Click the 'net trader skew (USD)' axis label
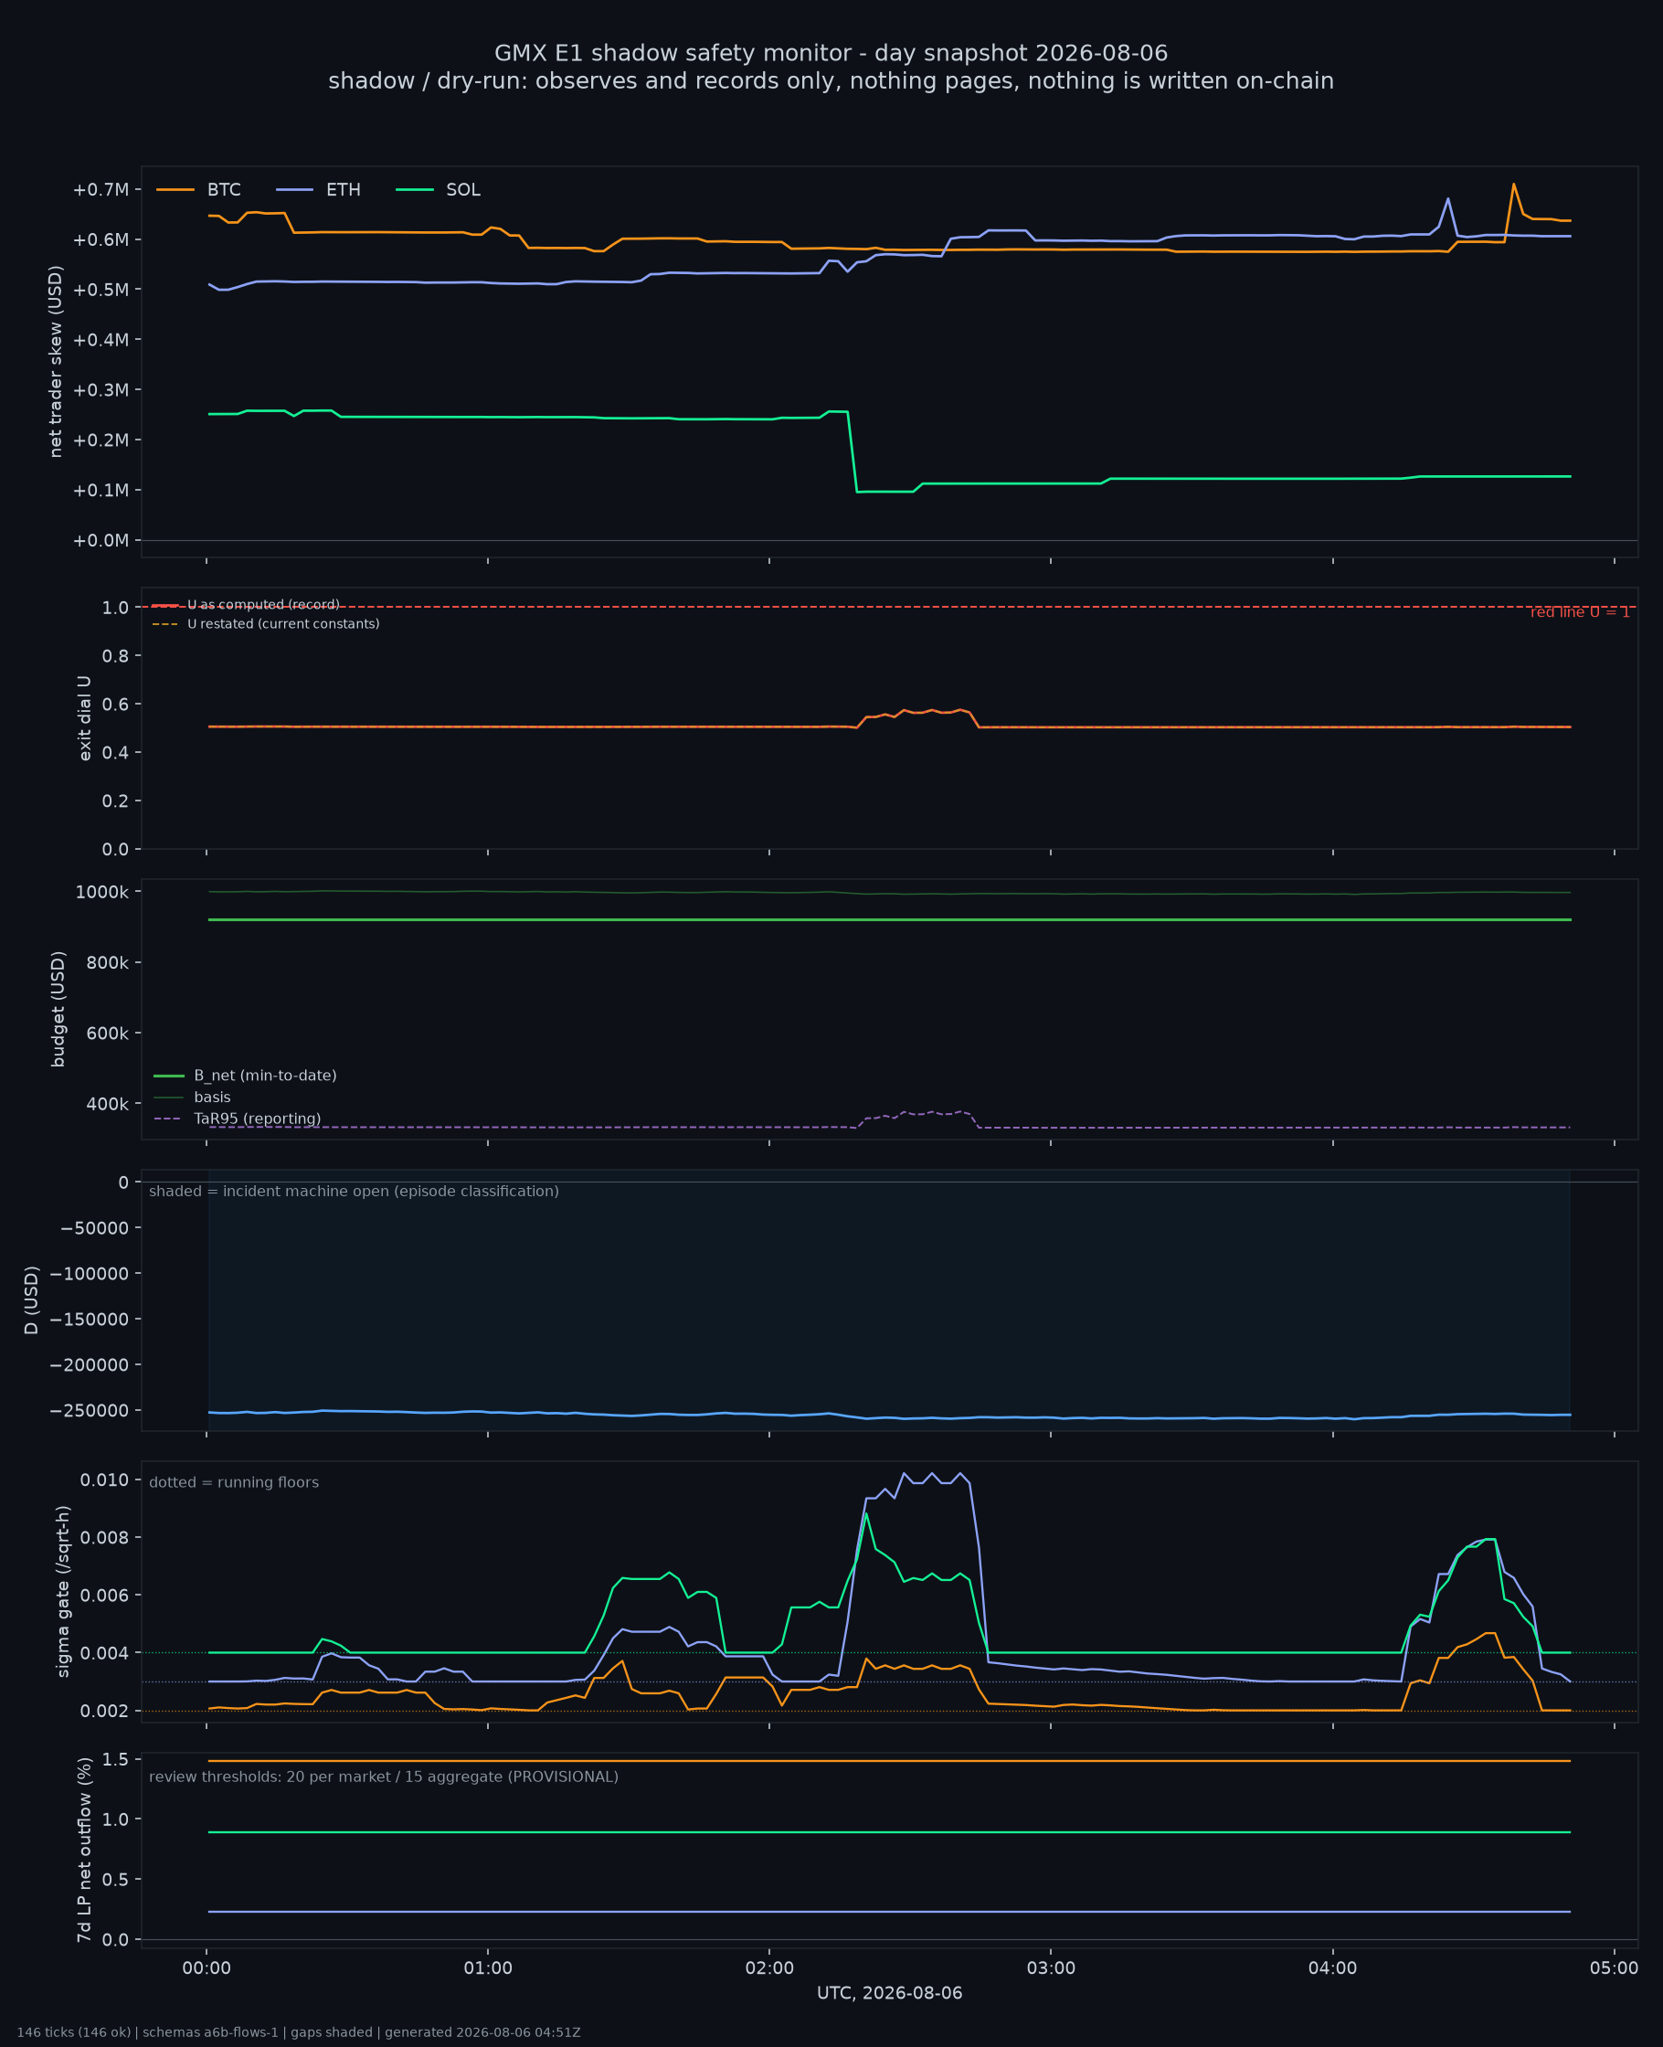This screenshot has height=2047, width=1663. click(56, 362)
